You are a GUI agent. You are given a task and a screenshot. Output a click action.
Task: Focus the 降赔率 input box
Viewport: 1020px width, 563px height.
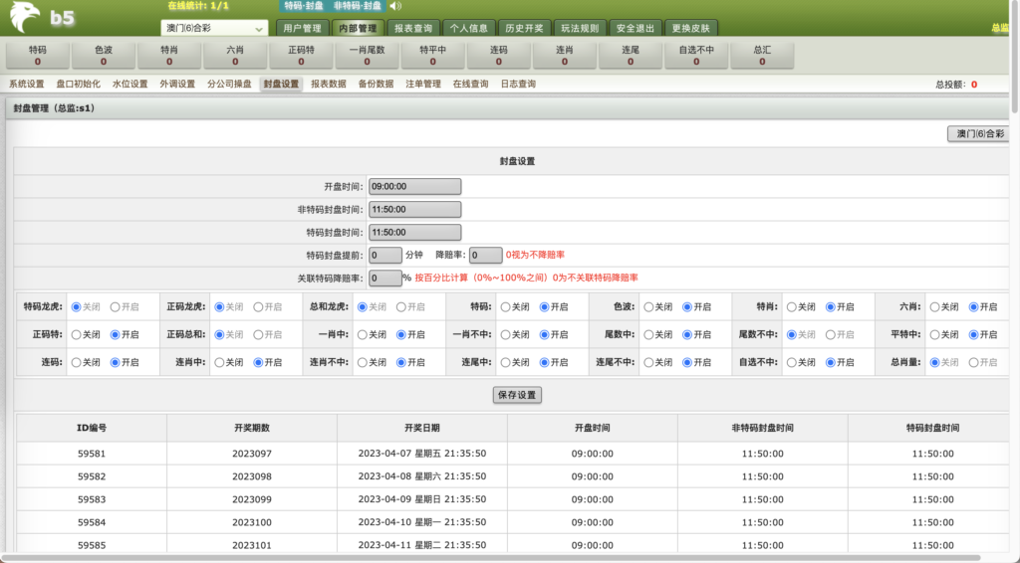[485, 255]
